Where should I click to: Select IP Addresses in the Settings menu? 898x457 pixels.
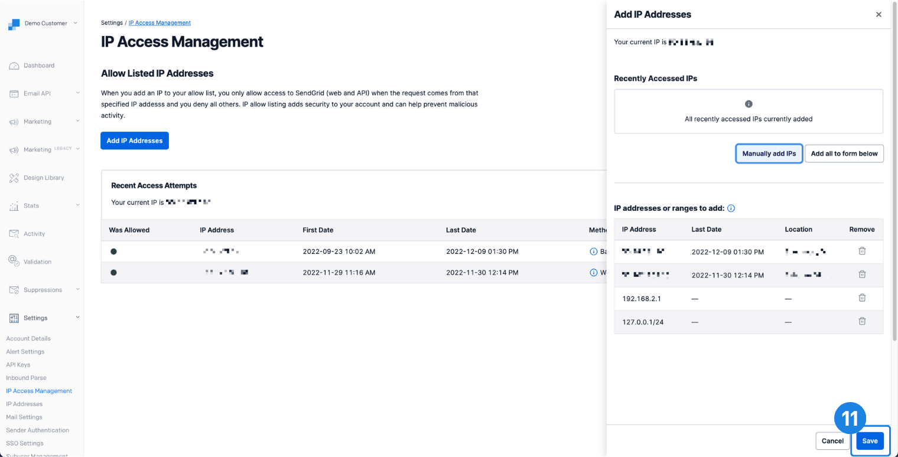24,403
